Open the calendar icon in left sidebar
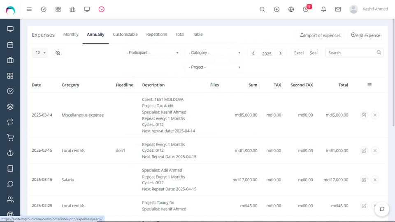This screenshot has height=222, width=395. pos(10,45)
